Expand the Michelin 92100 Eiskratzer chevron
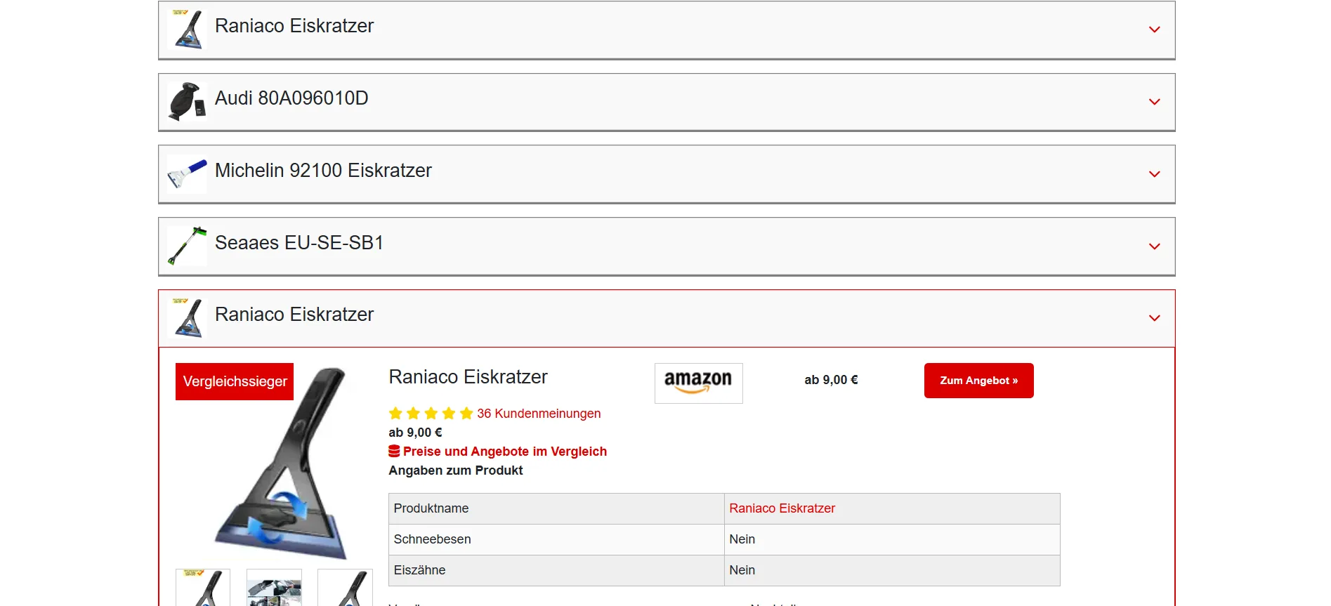 tap(1154, 175)
